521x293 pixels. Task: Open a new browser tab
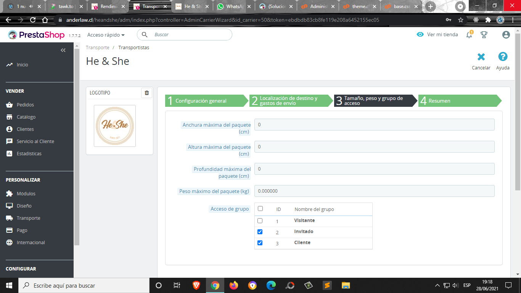click(x=430, y=6)
